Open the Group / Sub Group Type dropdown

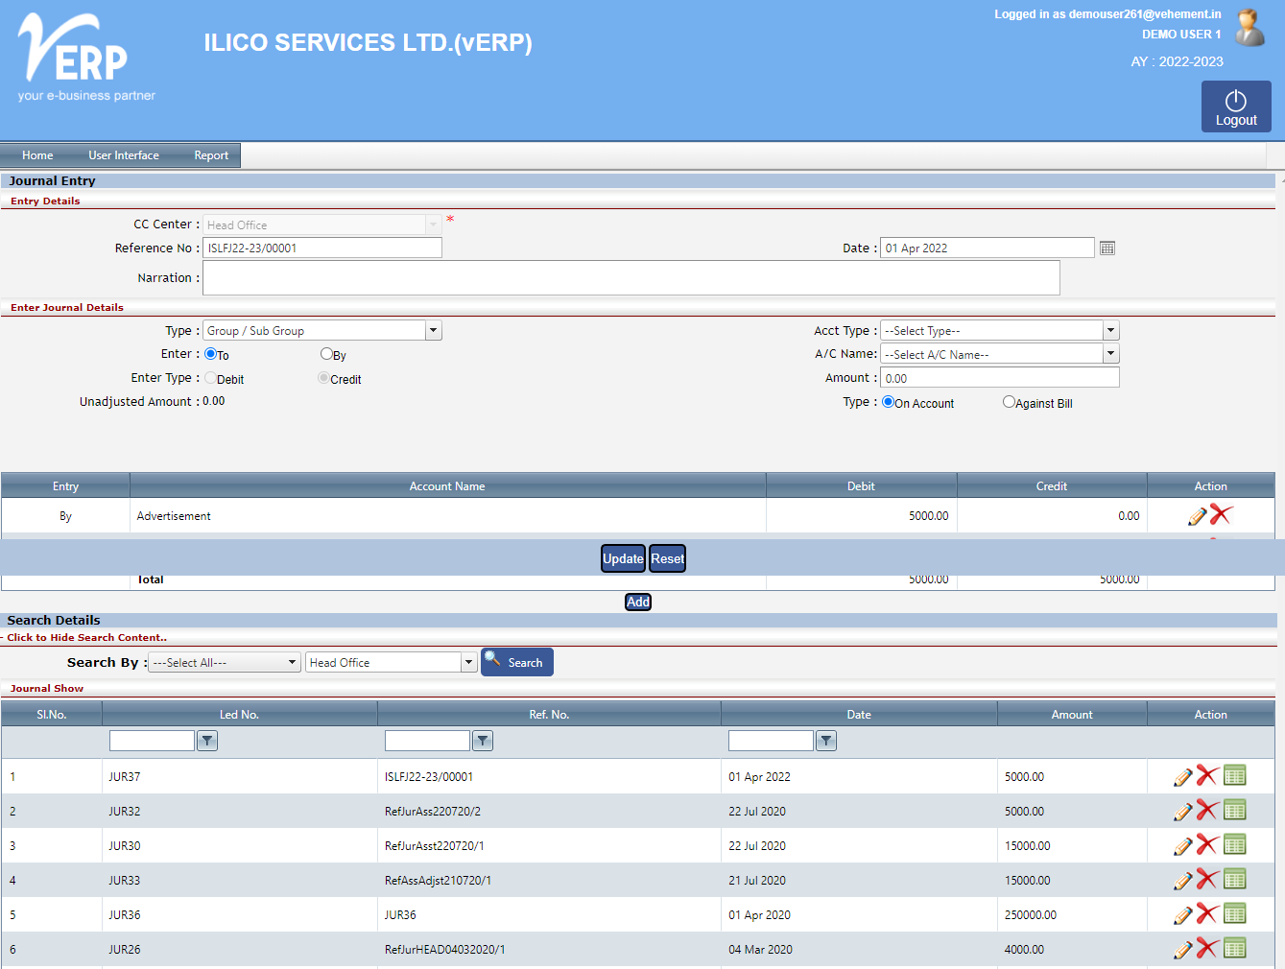point(434,331)
